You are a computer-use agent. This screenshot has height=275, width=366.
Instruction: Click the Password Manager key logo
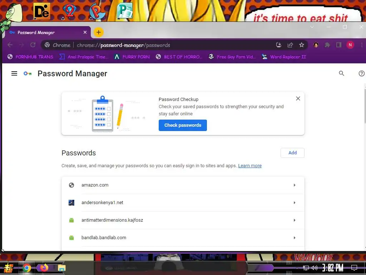click(28, 73)
